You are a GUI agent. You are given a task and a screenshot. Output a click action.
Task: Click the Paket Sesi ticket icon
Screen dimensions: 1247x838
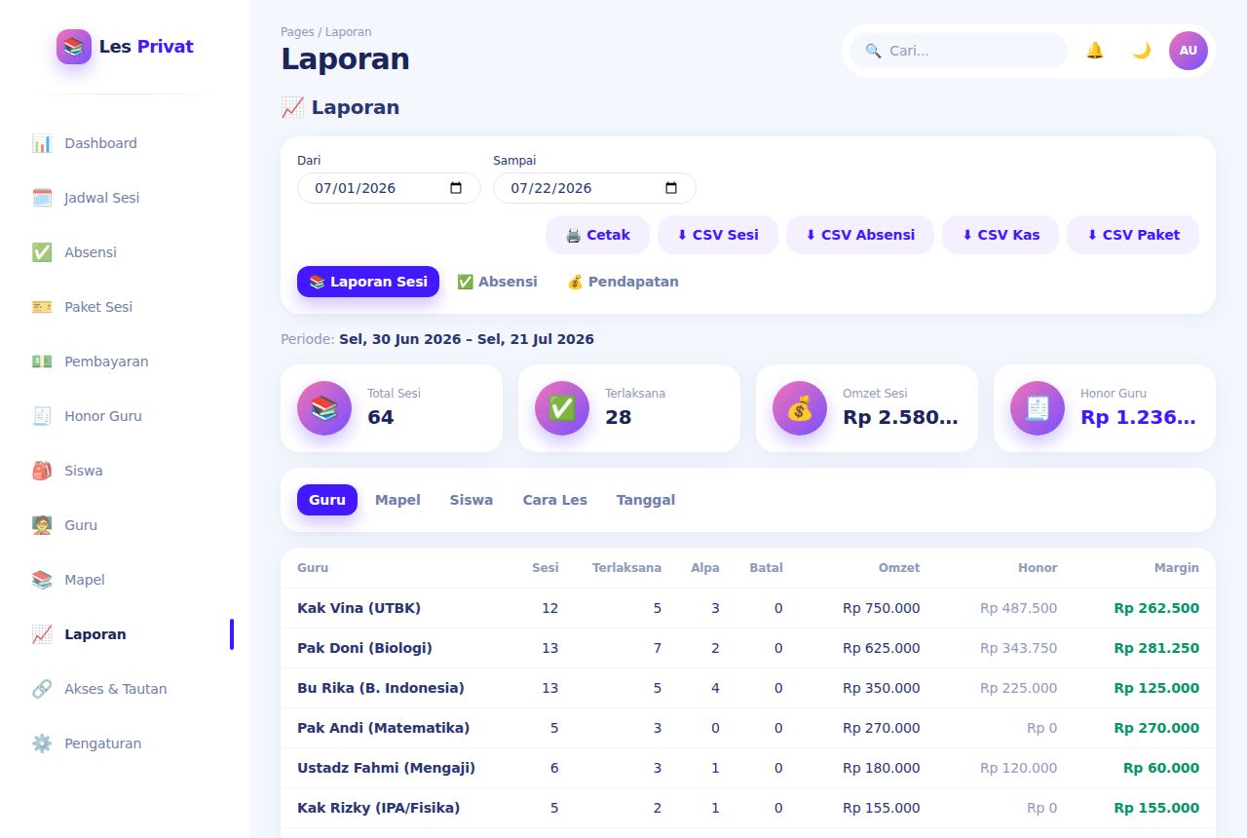42,307
